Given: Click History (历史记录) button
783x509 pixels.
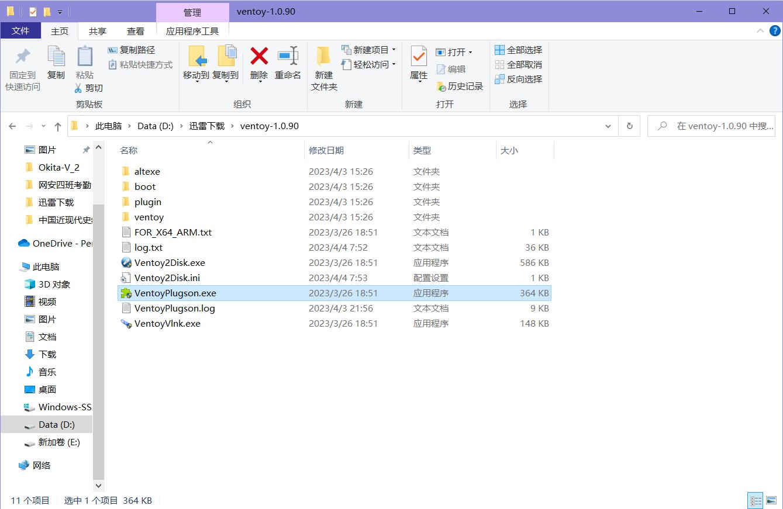Looking at the screenshot, I should [x=460, y=86].
